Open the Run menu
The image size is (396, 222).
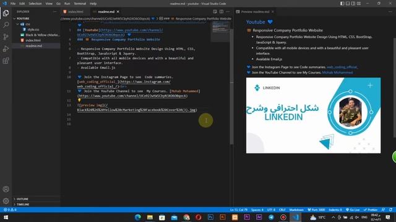point(67,4)
